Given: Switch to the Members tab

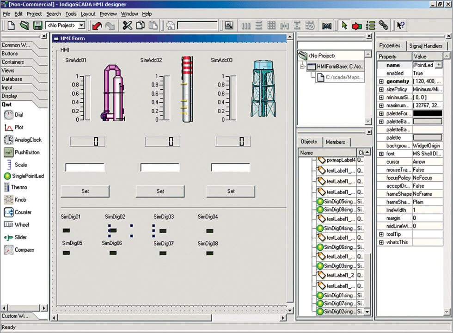Looking at the screenshot, I should tap(336, 142).
